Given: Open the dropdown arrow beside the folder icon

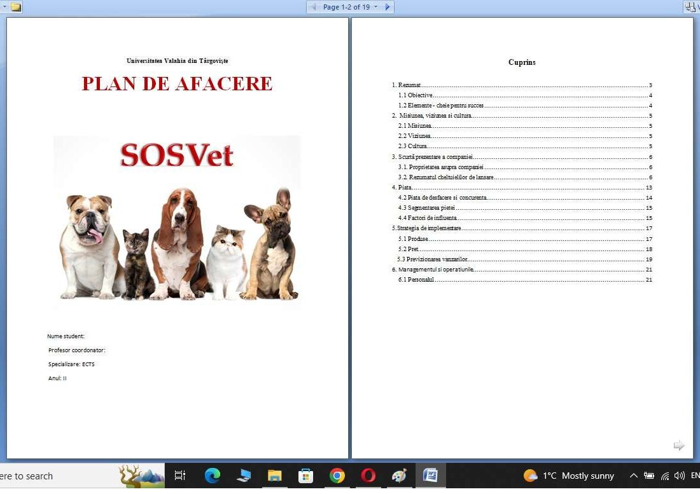Looking at the screenshot, I should click(x=5, y=7).
